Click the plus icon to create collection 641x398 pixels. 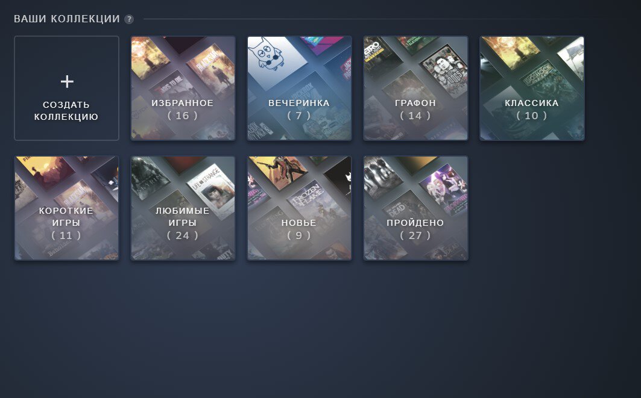click(67, 82)
